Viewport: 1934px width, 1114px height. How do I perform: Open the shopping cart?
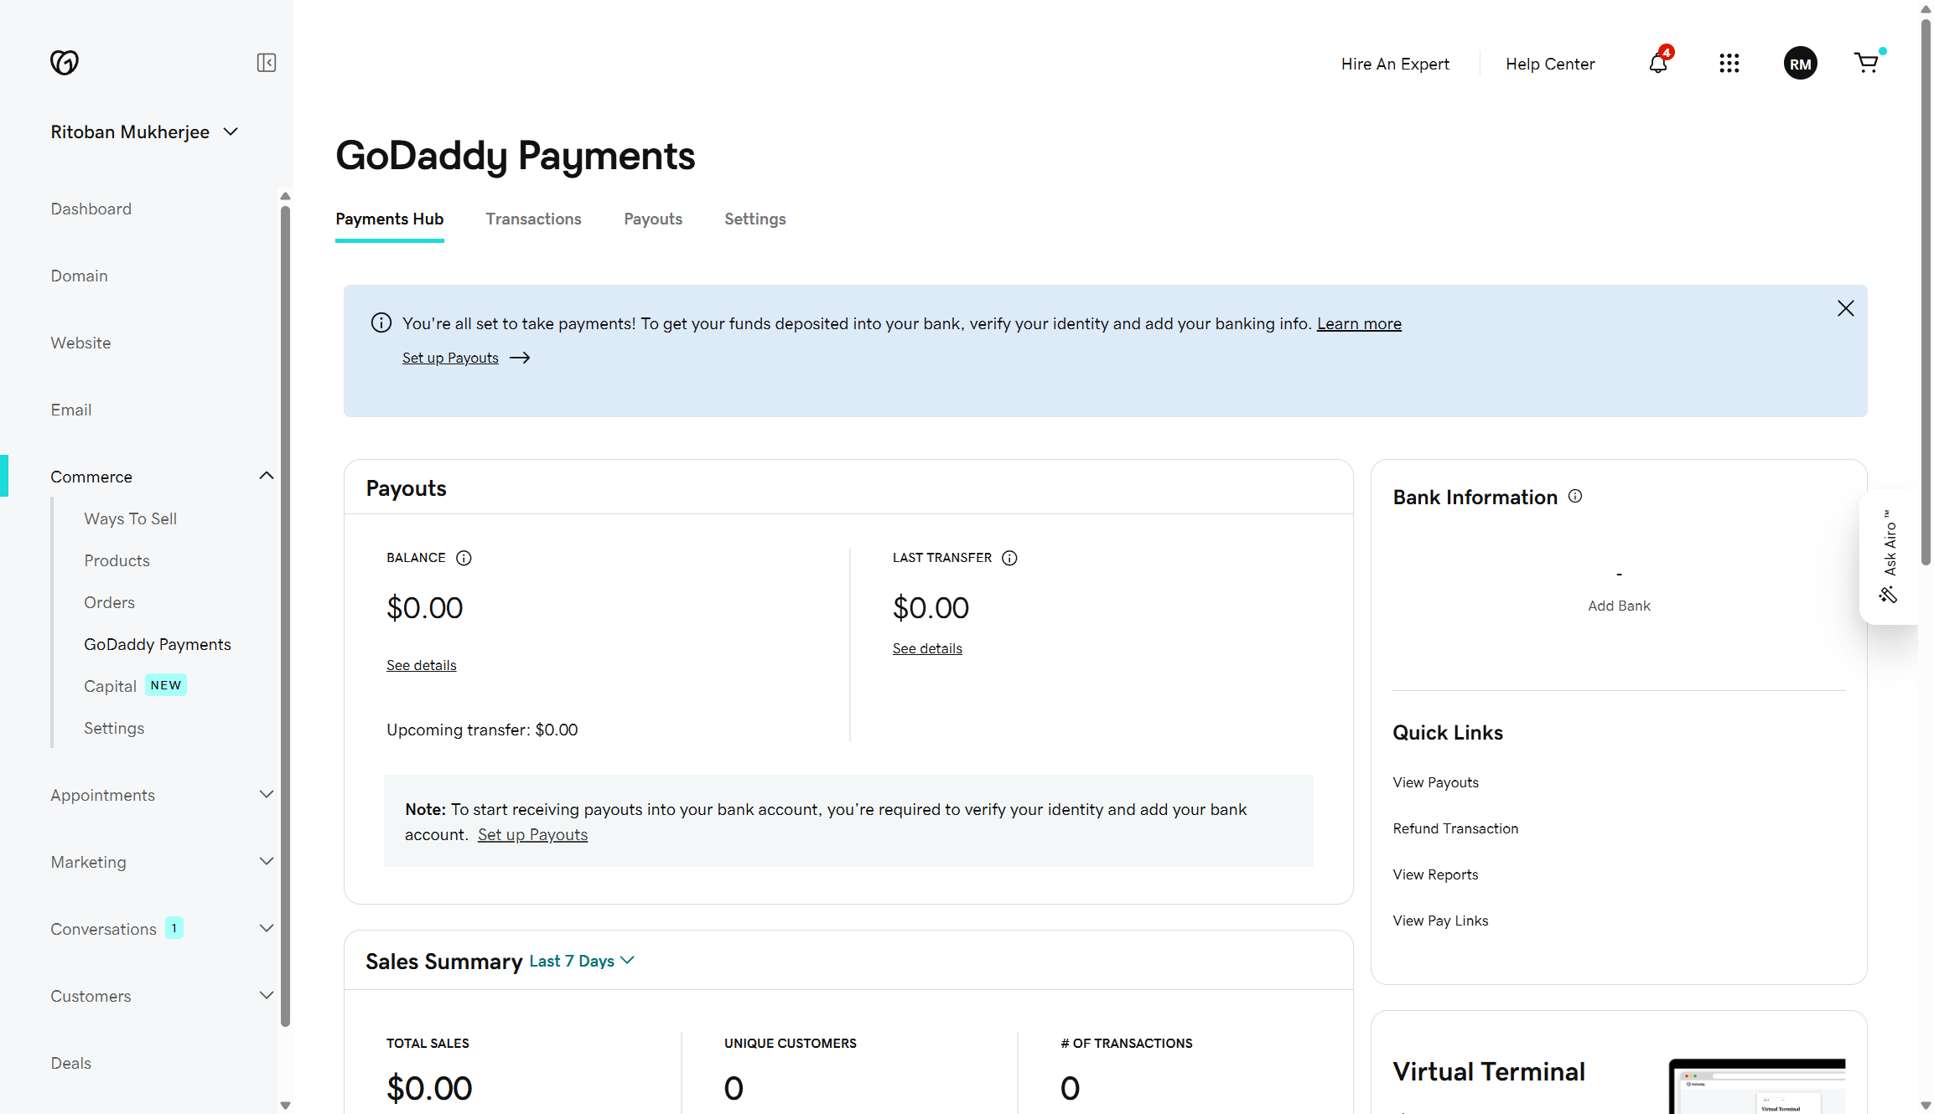coord(1867,63)
